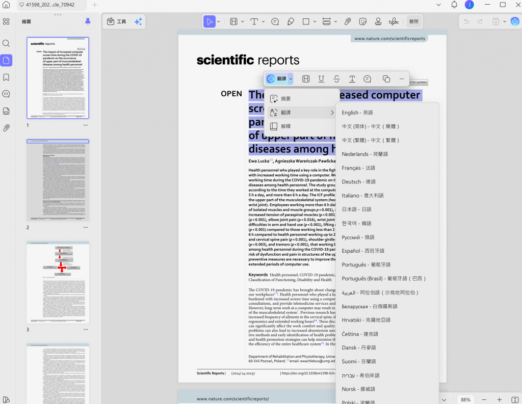
Task: Open the 工具 tools button
Action: coord(117,21)
